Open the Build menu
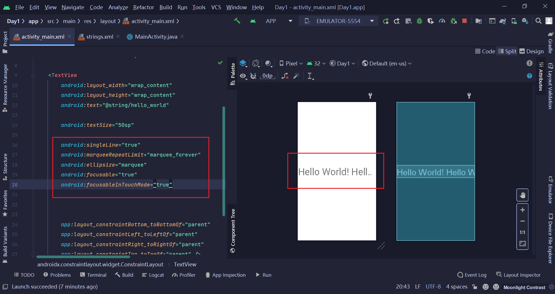 coord(166,7)
